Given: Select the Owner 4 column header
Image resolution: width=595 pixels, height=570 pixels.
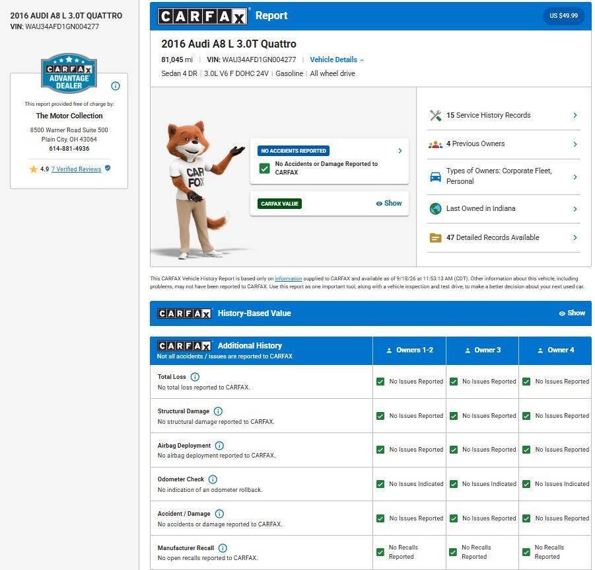Looking at the screenshot, I should click(555, 350).
